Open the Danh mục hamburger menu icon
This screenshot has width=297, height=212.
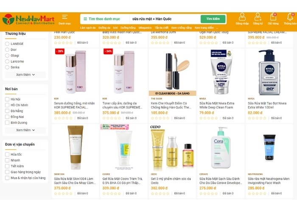pyautogui.click(x=64, y=17)
